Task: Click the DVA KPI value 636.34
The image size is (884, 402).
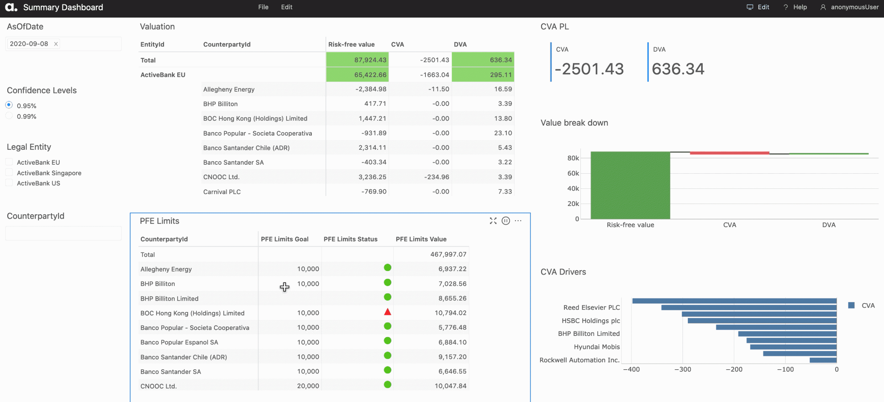Action: 678,69
